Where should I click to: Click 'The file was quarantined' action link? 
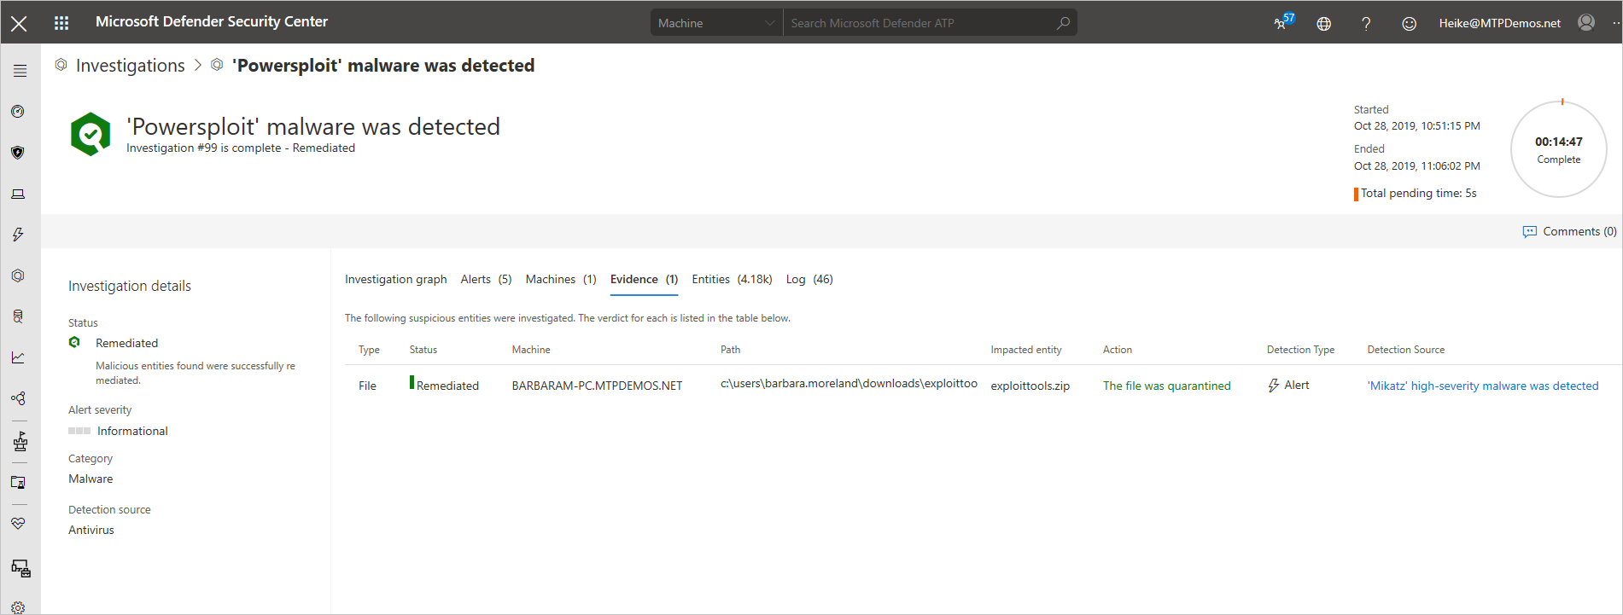pos(1166,386)
